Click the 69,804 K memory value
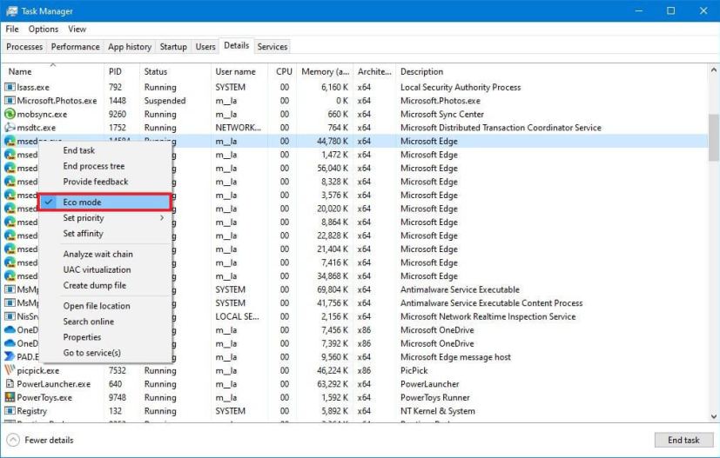 pyautogui.click(x=333, y=289)
